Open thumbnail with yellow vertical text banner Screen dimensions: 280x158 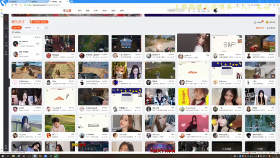193,97
